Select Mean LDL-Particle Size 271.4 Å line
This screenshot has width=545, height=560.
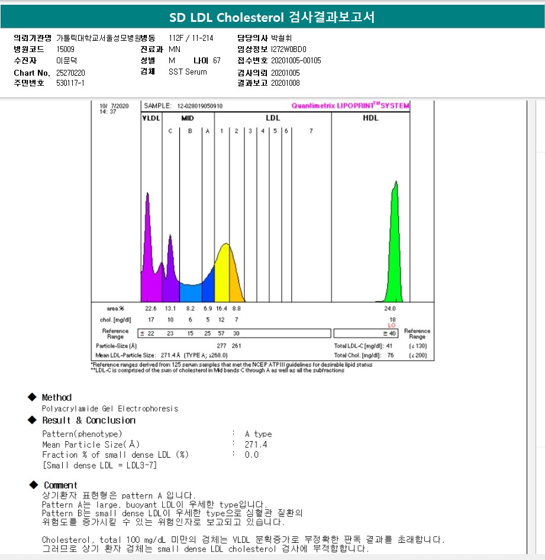point(162,355)
